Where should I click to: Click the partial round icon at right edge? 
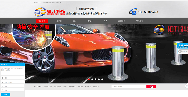pyautogui.click(x=187, y=86)
